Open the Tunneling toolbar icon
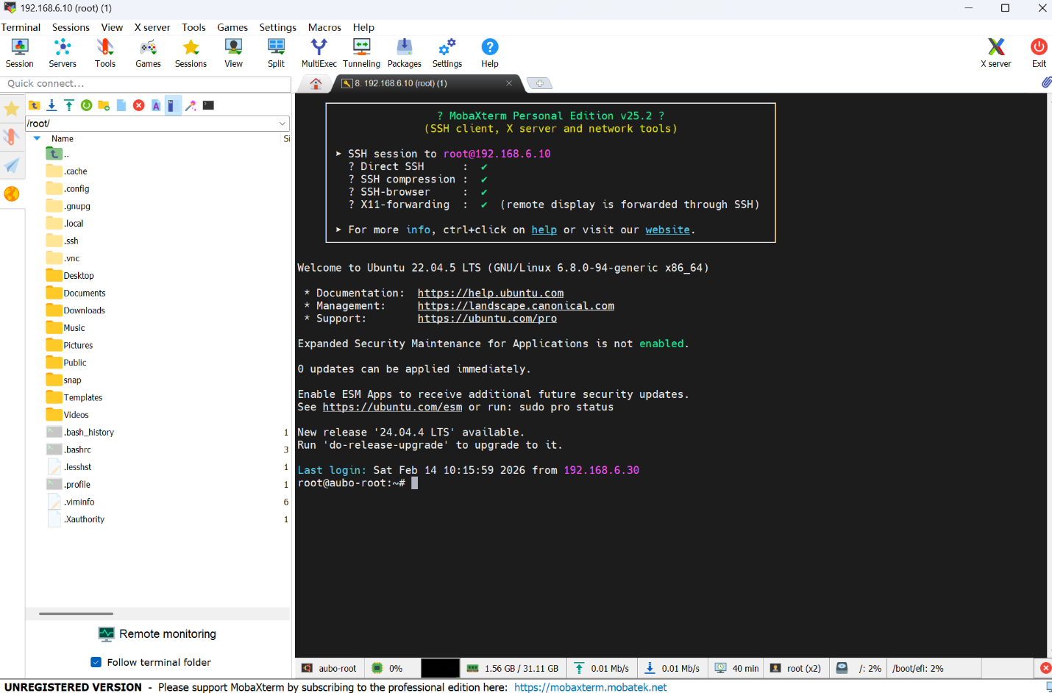This screenshot has width=1052, height=693. 361,53
